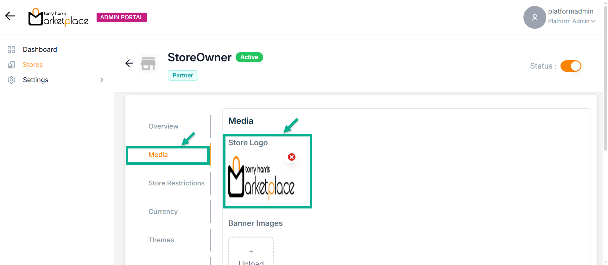The width and height of the screenshot is (608, 265).
Task: Remove store logo with red X icon
Action: click(292, 157)
